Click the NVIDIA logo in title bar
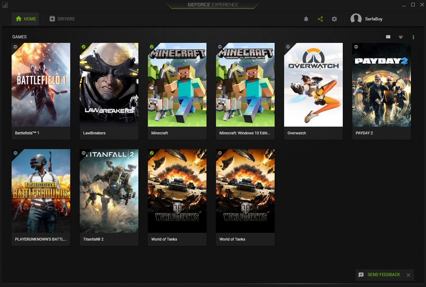The width and height of the screenshot is (426, 287). pos(5,5)
